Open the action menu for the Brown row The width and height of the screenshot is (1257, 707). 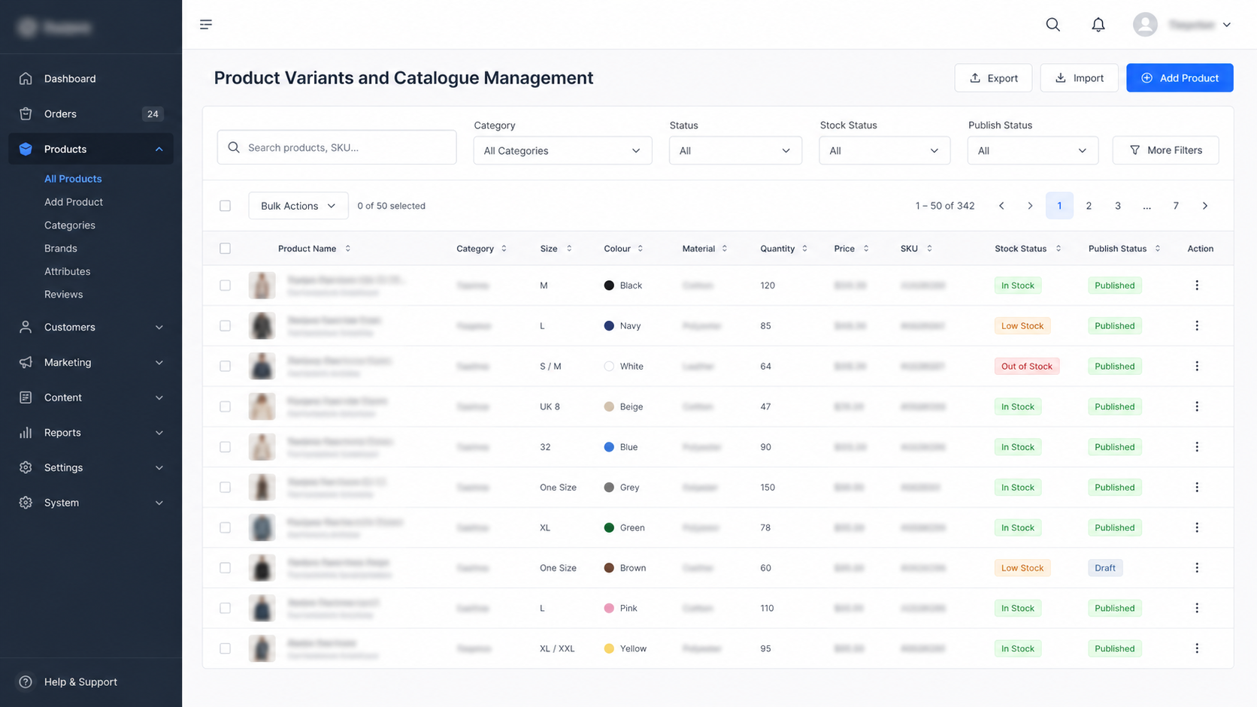pos(1197,568)
